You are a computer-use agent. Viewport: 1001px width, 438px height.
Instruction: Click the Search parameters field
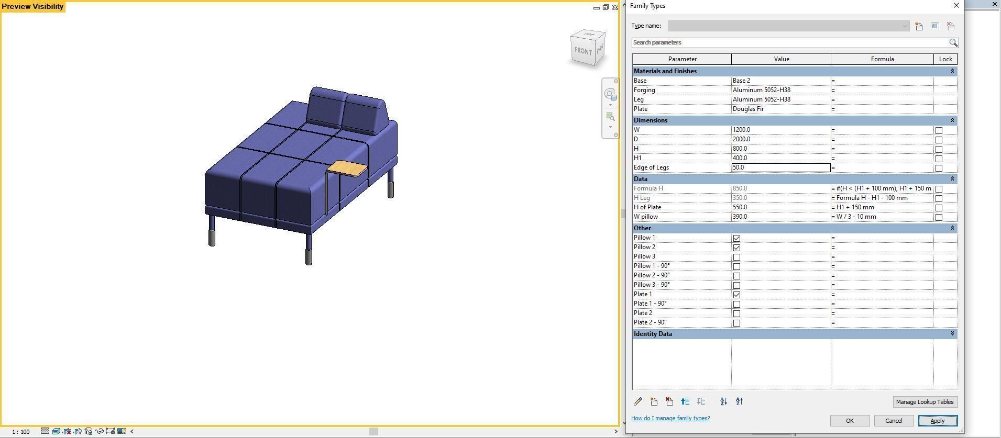tap(790, 42)
